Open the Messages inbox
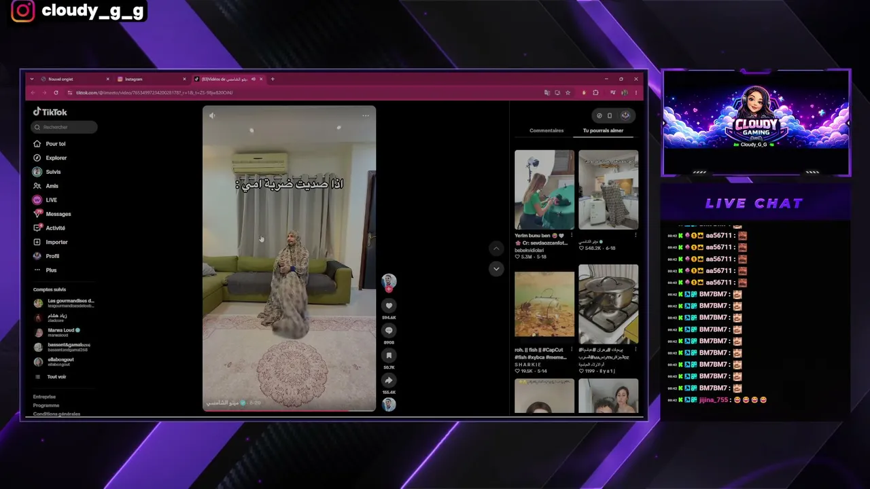Image resolution: width=870 pixels, height=489 pixels. pos(52,214)
